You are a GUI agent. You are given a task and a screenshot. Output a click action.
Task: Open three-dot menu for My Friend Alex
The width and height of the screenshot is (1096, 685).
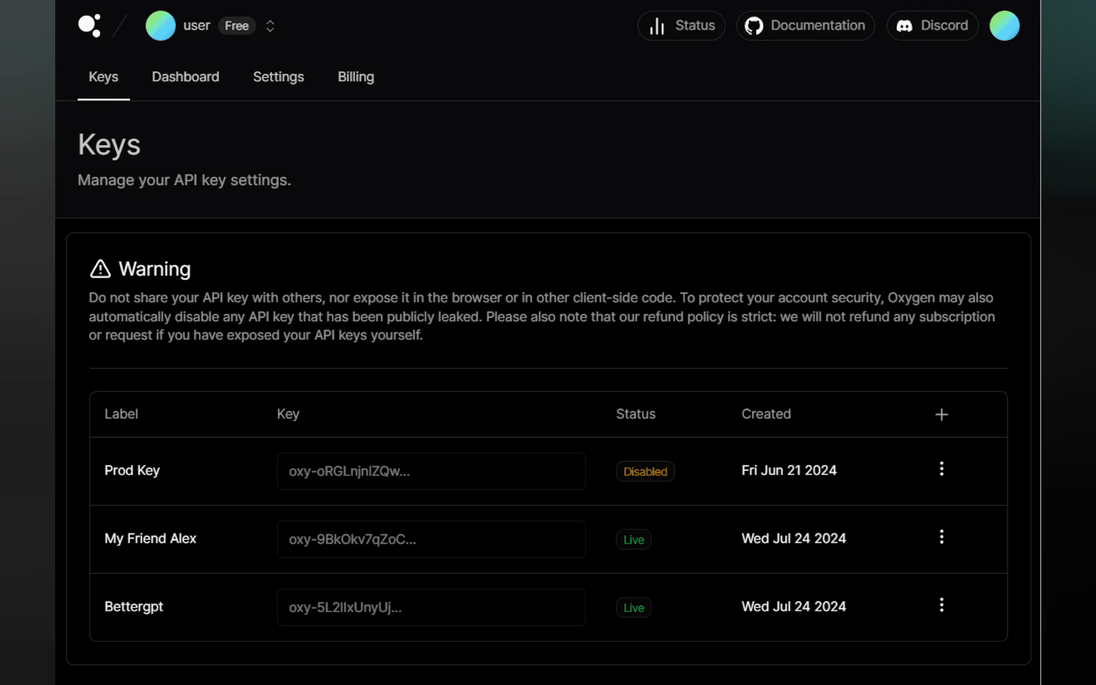941,537
